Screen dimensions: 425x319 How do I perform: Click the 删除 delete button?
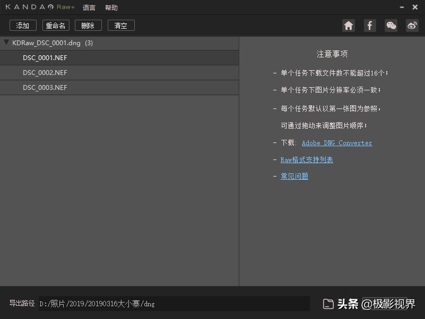[x=88, y=25]
